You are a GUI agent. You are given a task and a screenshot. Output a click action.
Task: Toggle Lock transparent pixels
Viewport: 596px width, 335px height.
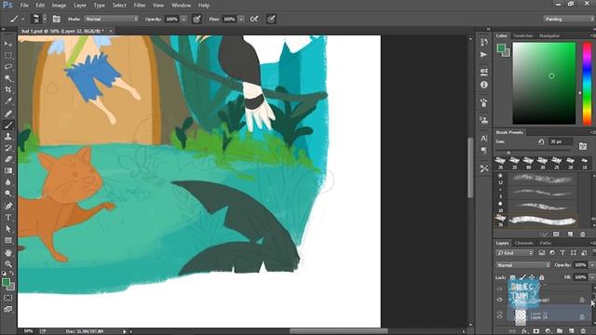coord(512,277)
